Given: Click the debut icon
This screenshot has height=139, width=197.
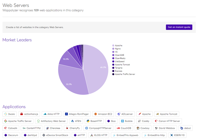Looking at the screenshot, I should point(182,128).
